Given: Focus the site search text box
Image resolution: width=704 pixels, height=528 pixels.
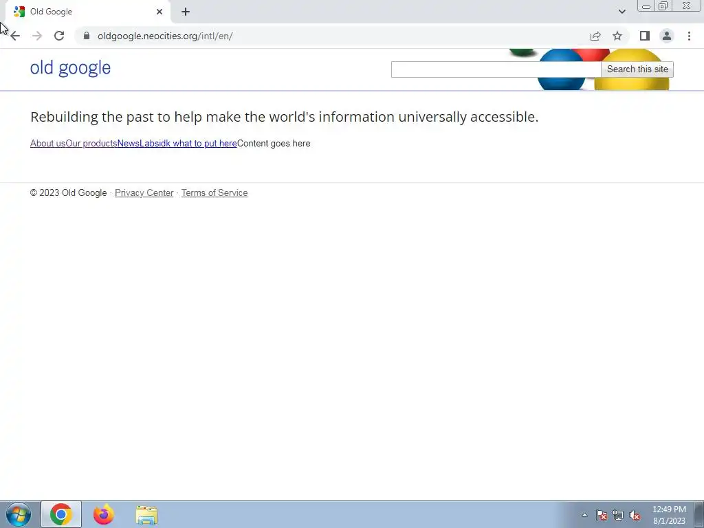Looking at the screenshot, I should point(496,69).
